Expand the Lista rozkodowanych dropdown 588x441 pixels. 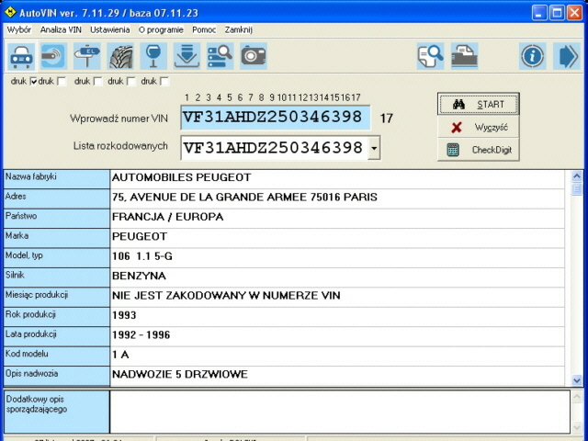pyautogui.click(x=373, y=148)
